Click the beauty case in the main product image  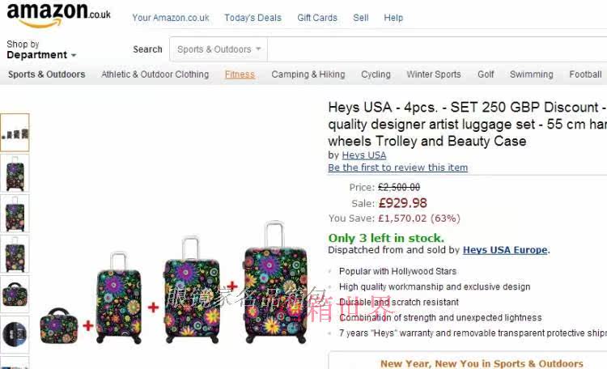[58, 325]
